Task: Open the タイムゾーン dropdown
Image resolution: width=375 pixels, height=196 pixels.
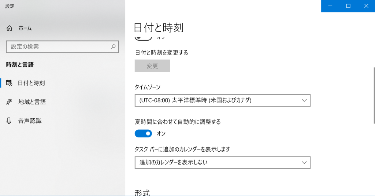Action: pyautogui.click(x=222, y=100)
